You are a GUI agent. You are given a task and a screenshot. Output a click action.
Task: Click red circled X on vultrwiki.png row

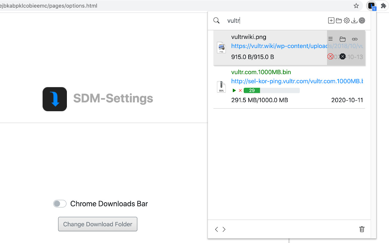pos(330,56)
